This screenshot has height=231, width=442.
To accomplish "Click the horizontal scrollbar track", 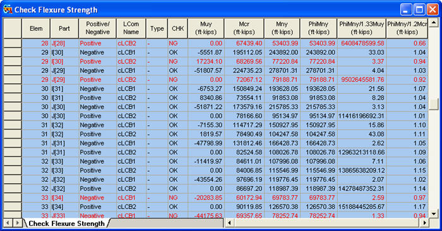I will coord(327,223).
